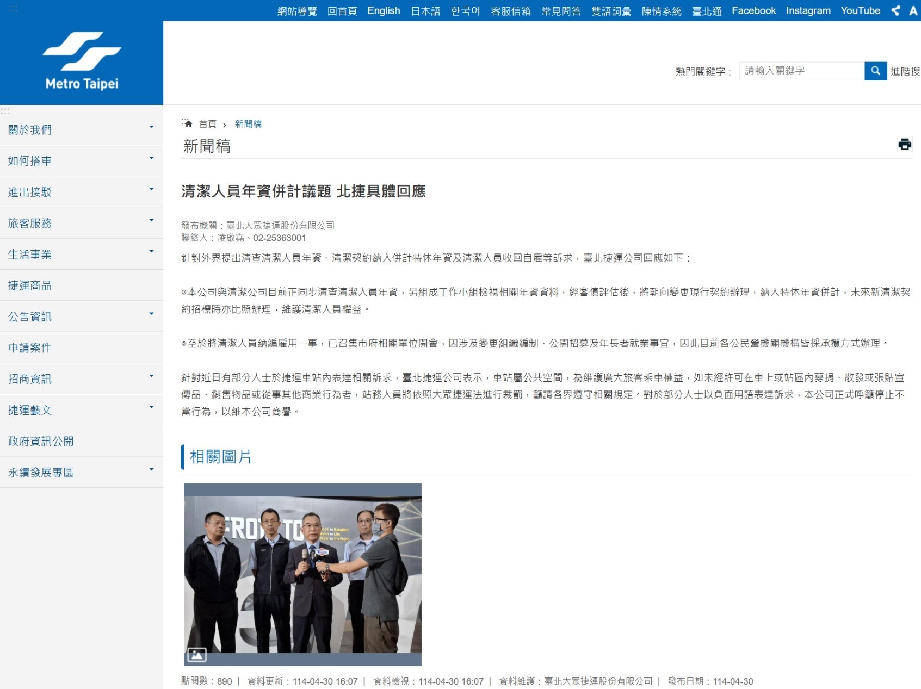
Task: Click the home icon in the breadcrumb
Action: tap(188, 123)
